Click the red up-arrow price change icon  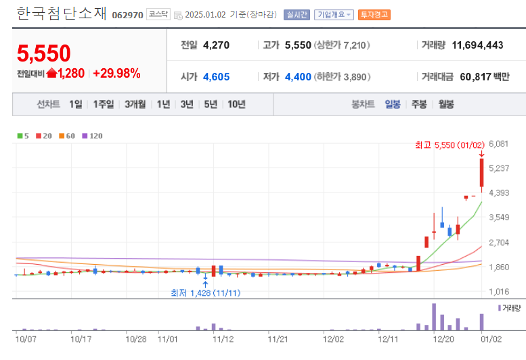(51, 73)
